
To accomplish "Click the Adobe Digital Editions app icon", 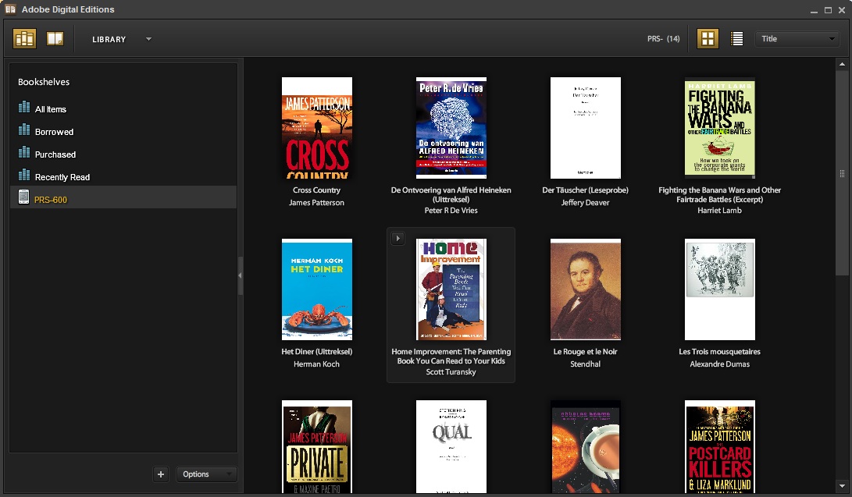I will click(10, 9).
